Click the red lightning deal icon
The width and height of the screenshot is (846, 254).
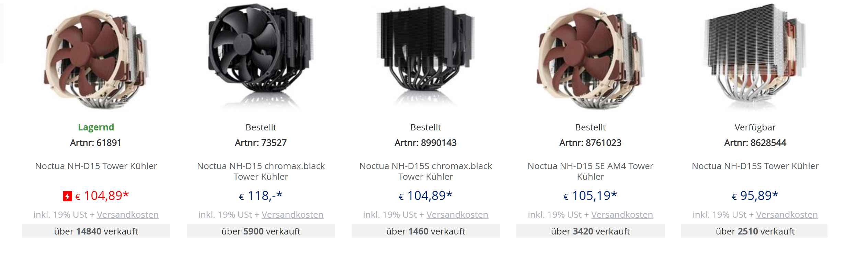click(67, 196)
